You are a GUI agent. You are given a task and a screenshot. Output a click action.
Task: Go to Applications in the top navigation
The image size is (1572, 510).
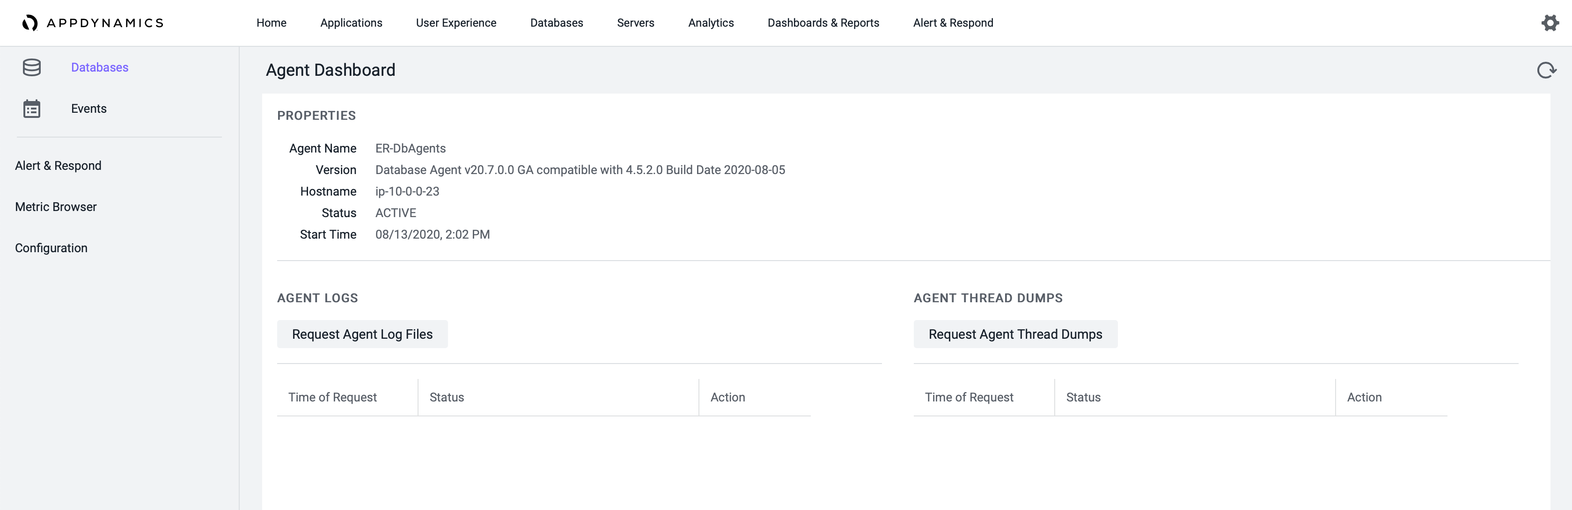[x=351, y=23]
